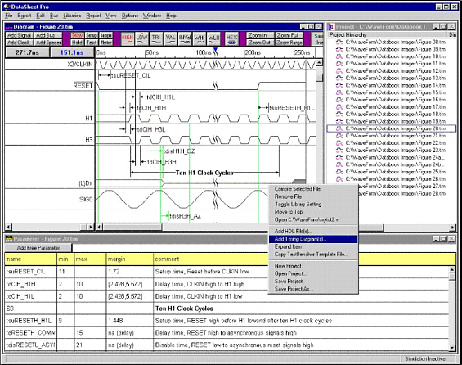Select the VAL valid state button

click(170, 39)
